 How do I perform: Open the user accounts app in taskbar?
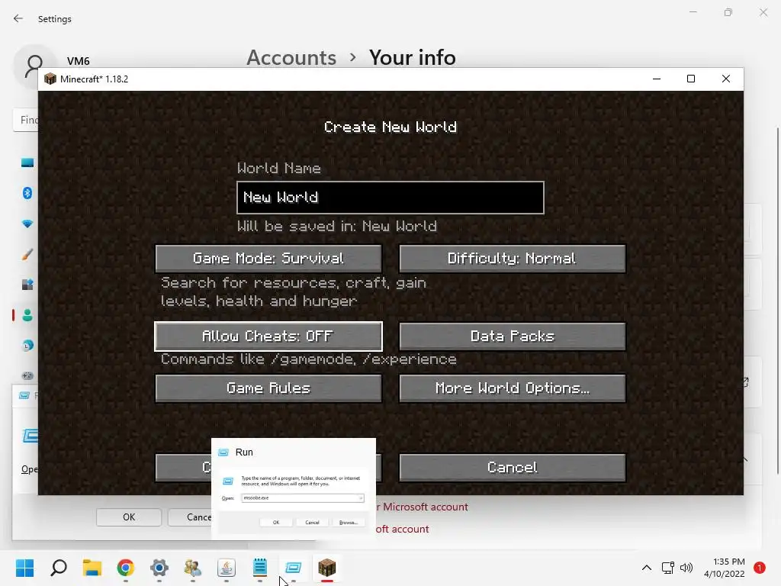click(193, 568)
